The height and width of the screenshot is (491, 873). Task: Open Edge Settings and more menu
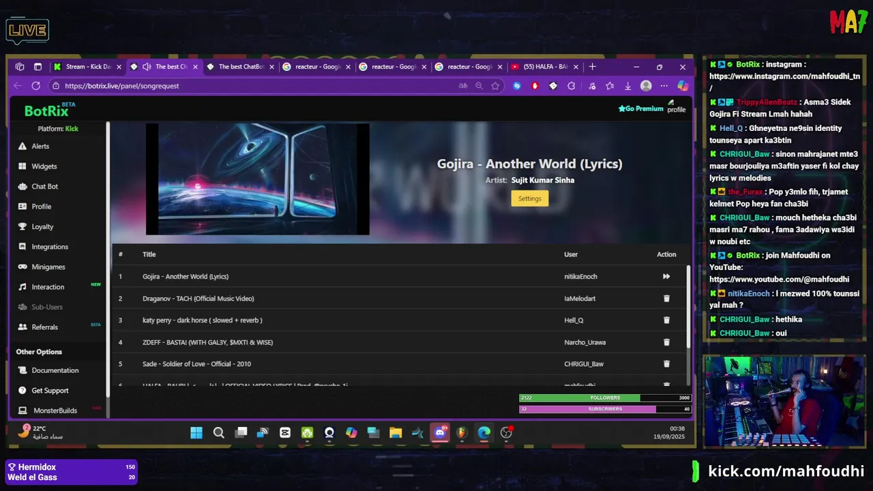point(664,86)
